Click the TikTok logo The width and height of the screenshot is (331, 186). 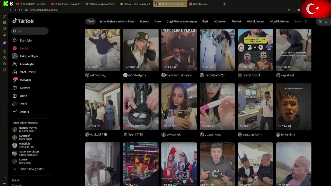[23, 21]
